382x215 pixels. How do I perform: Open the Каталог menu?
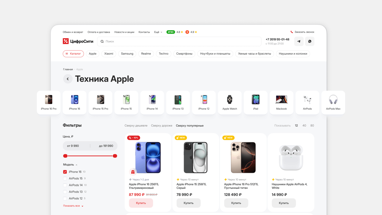pyautogui.click(x=73, y=54)
